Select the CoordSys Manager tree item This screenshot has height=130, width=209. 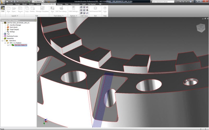(15, 25)
